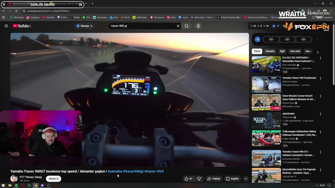The width and height of the screenshot is (335, 188).
Task: Open 'Yamaha Tracer 900 İncelemesi' thumbnail
Action: [266, 84]
